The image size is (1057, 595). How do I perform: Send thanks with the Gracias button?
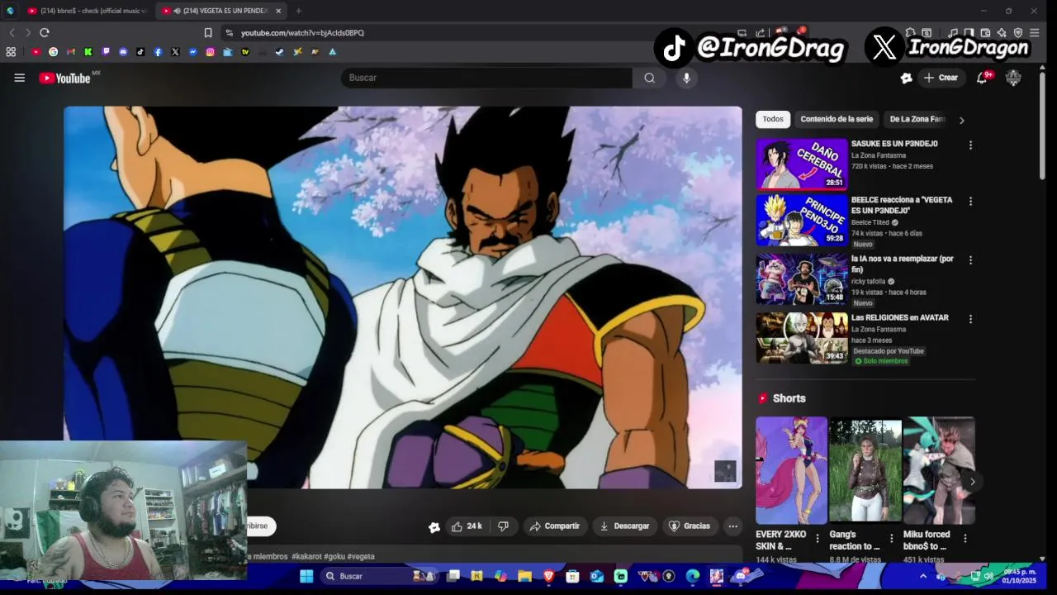pos(690,526)
